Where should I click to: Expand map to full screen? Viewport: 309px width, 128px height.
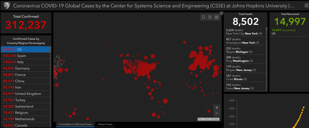tap(221, 13)
